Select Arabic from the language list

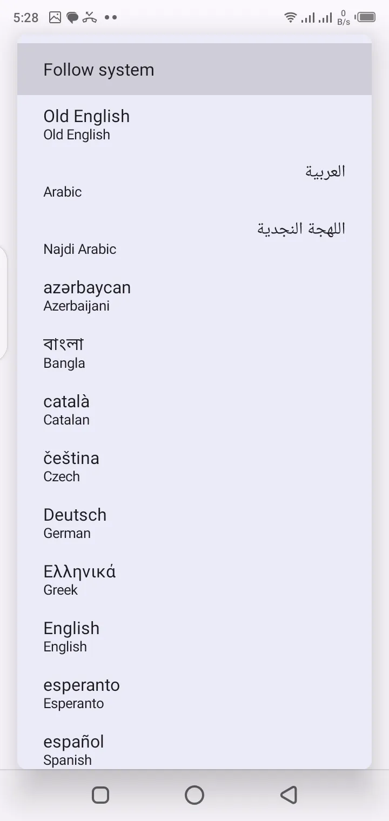(x=194, y=181)
